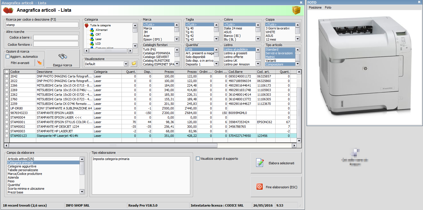Viewport: 423px width, 210px height.
Task: Click down arrow of Colore list
Action: point(258,39)
